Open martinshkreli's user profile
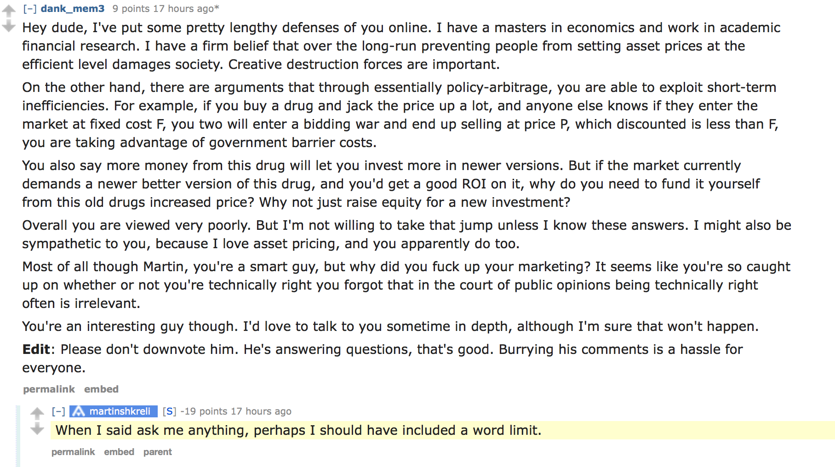 pos(120,411)
